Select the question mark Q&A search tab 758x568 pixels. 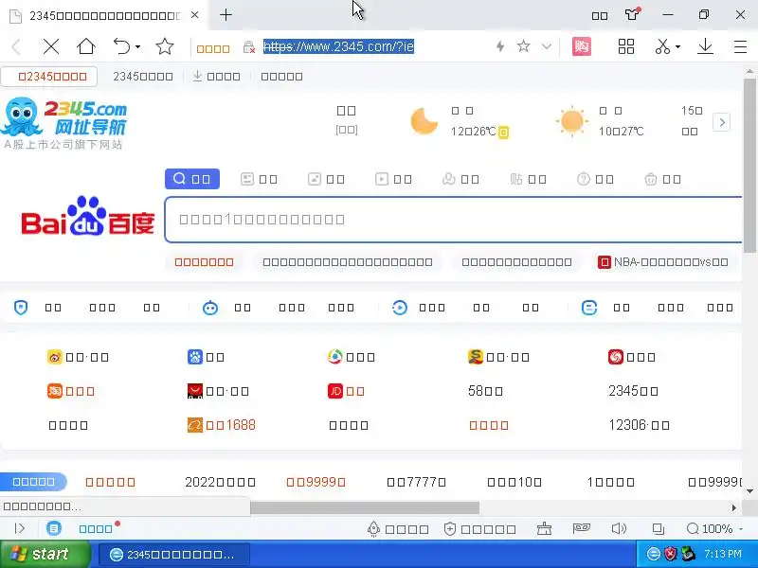596,179
